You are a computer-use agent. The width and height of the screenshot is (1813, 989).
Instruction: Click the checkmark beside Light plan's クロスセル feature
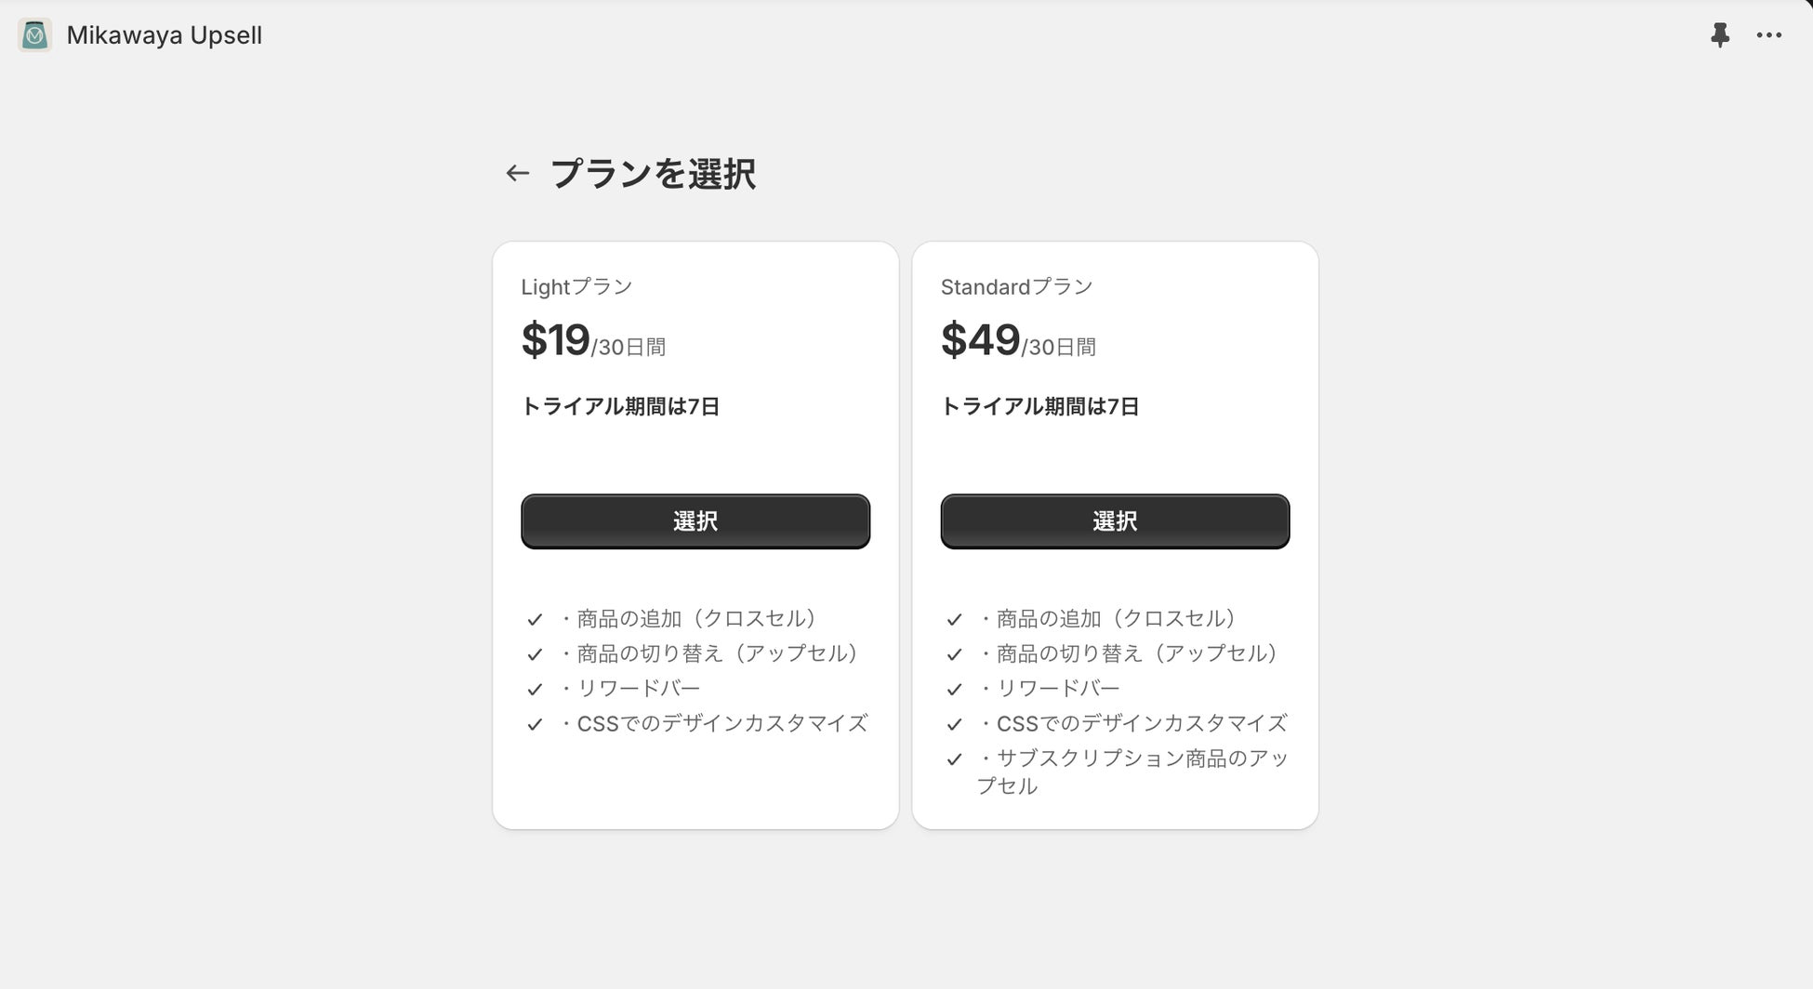[x=535, y=620]
